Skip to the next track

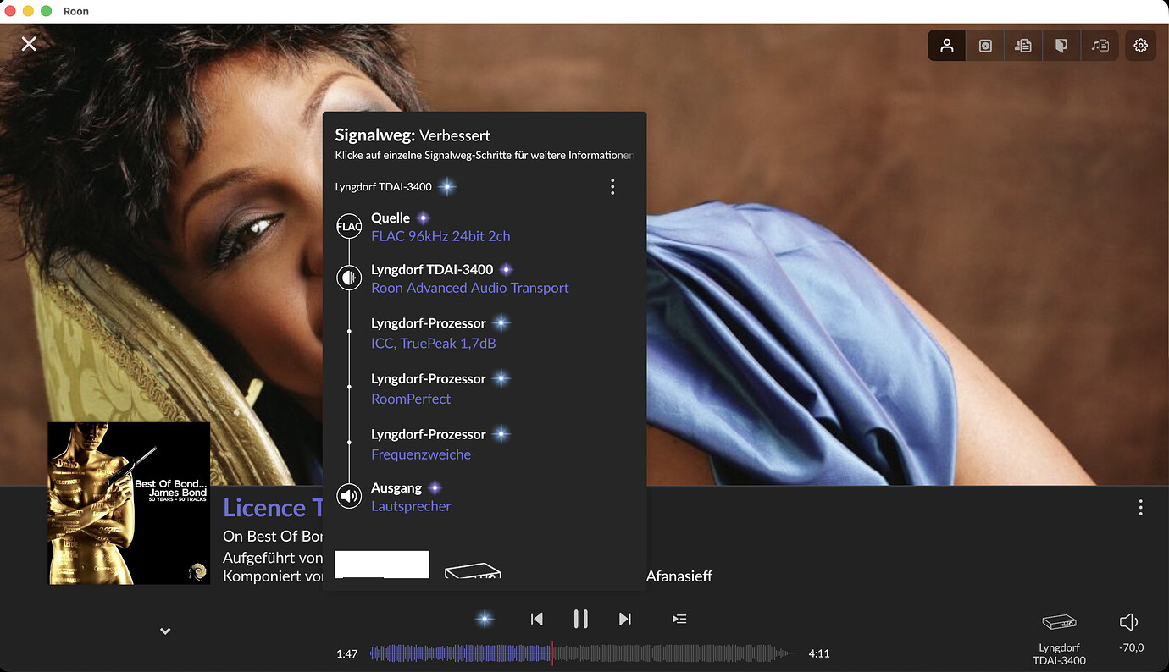[625, 619]
